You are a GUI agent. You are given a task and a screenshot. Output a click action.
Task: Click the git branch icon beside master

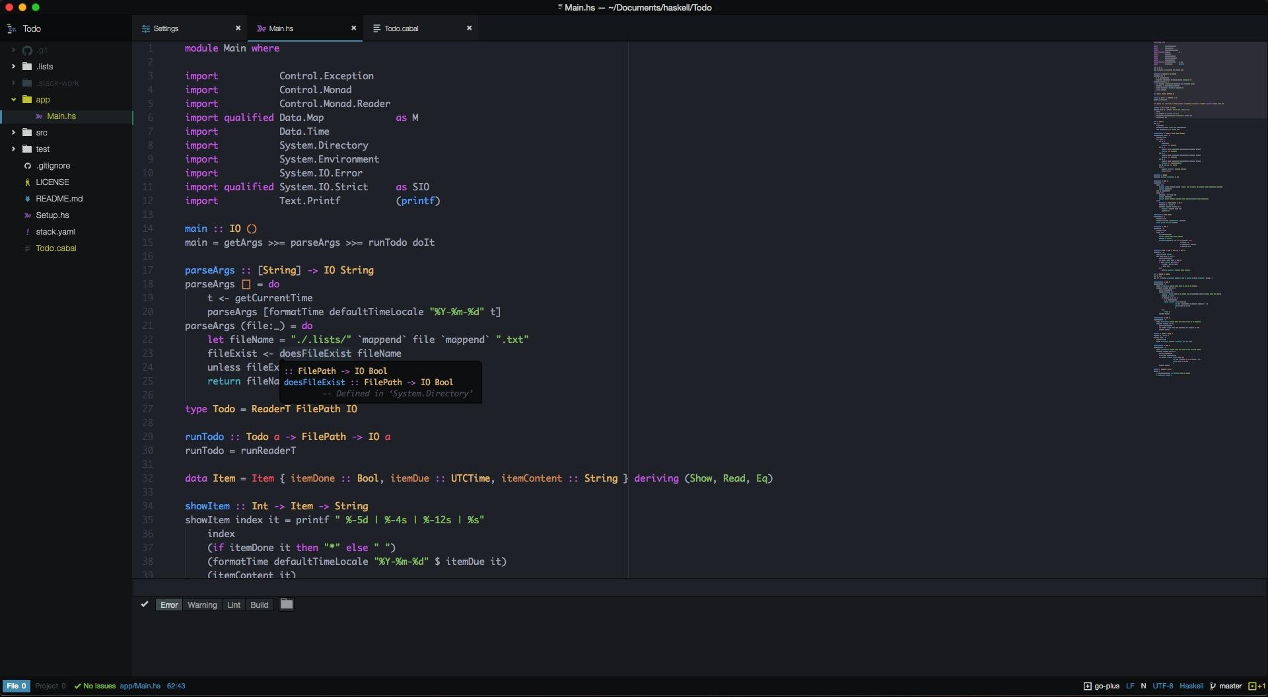1214,686
